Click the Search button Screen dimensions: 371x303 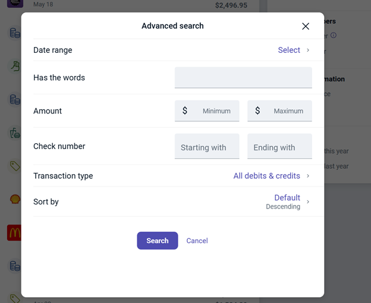pos(158,241)
